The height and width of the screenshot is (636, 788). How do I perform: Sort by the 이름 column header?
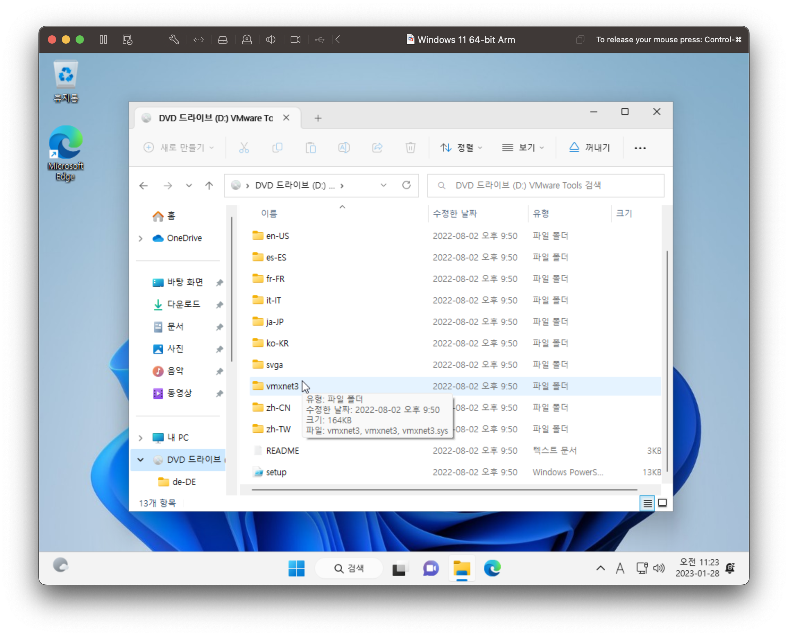coord(269,214)
